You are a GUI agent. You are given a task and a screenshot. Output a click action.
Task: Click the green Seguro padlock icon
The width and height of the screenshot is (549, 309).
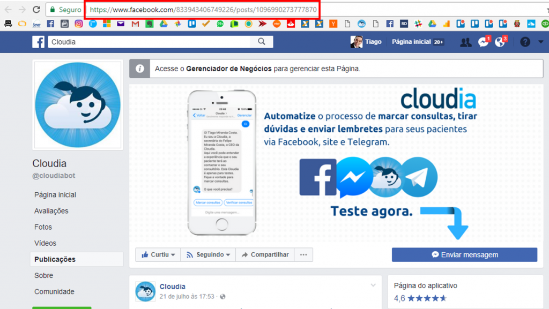coord(53,10)
